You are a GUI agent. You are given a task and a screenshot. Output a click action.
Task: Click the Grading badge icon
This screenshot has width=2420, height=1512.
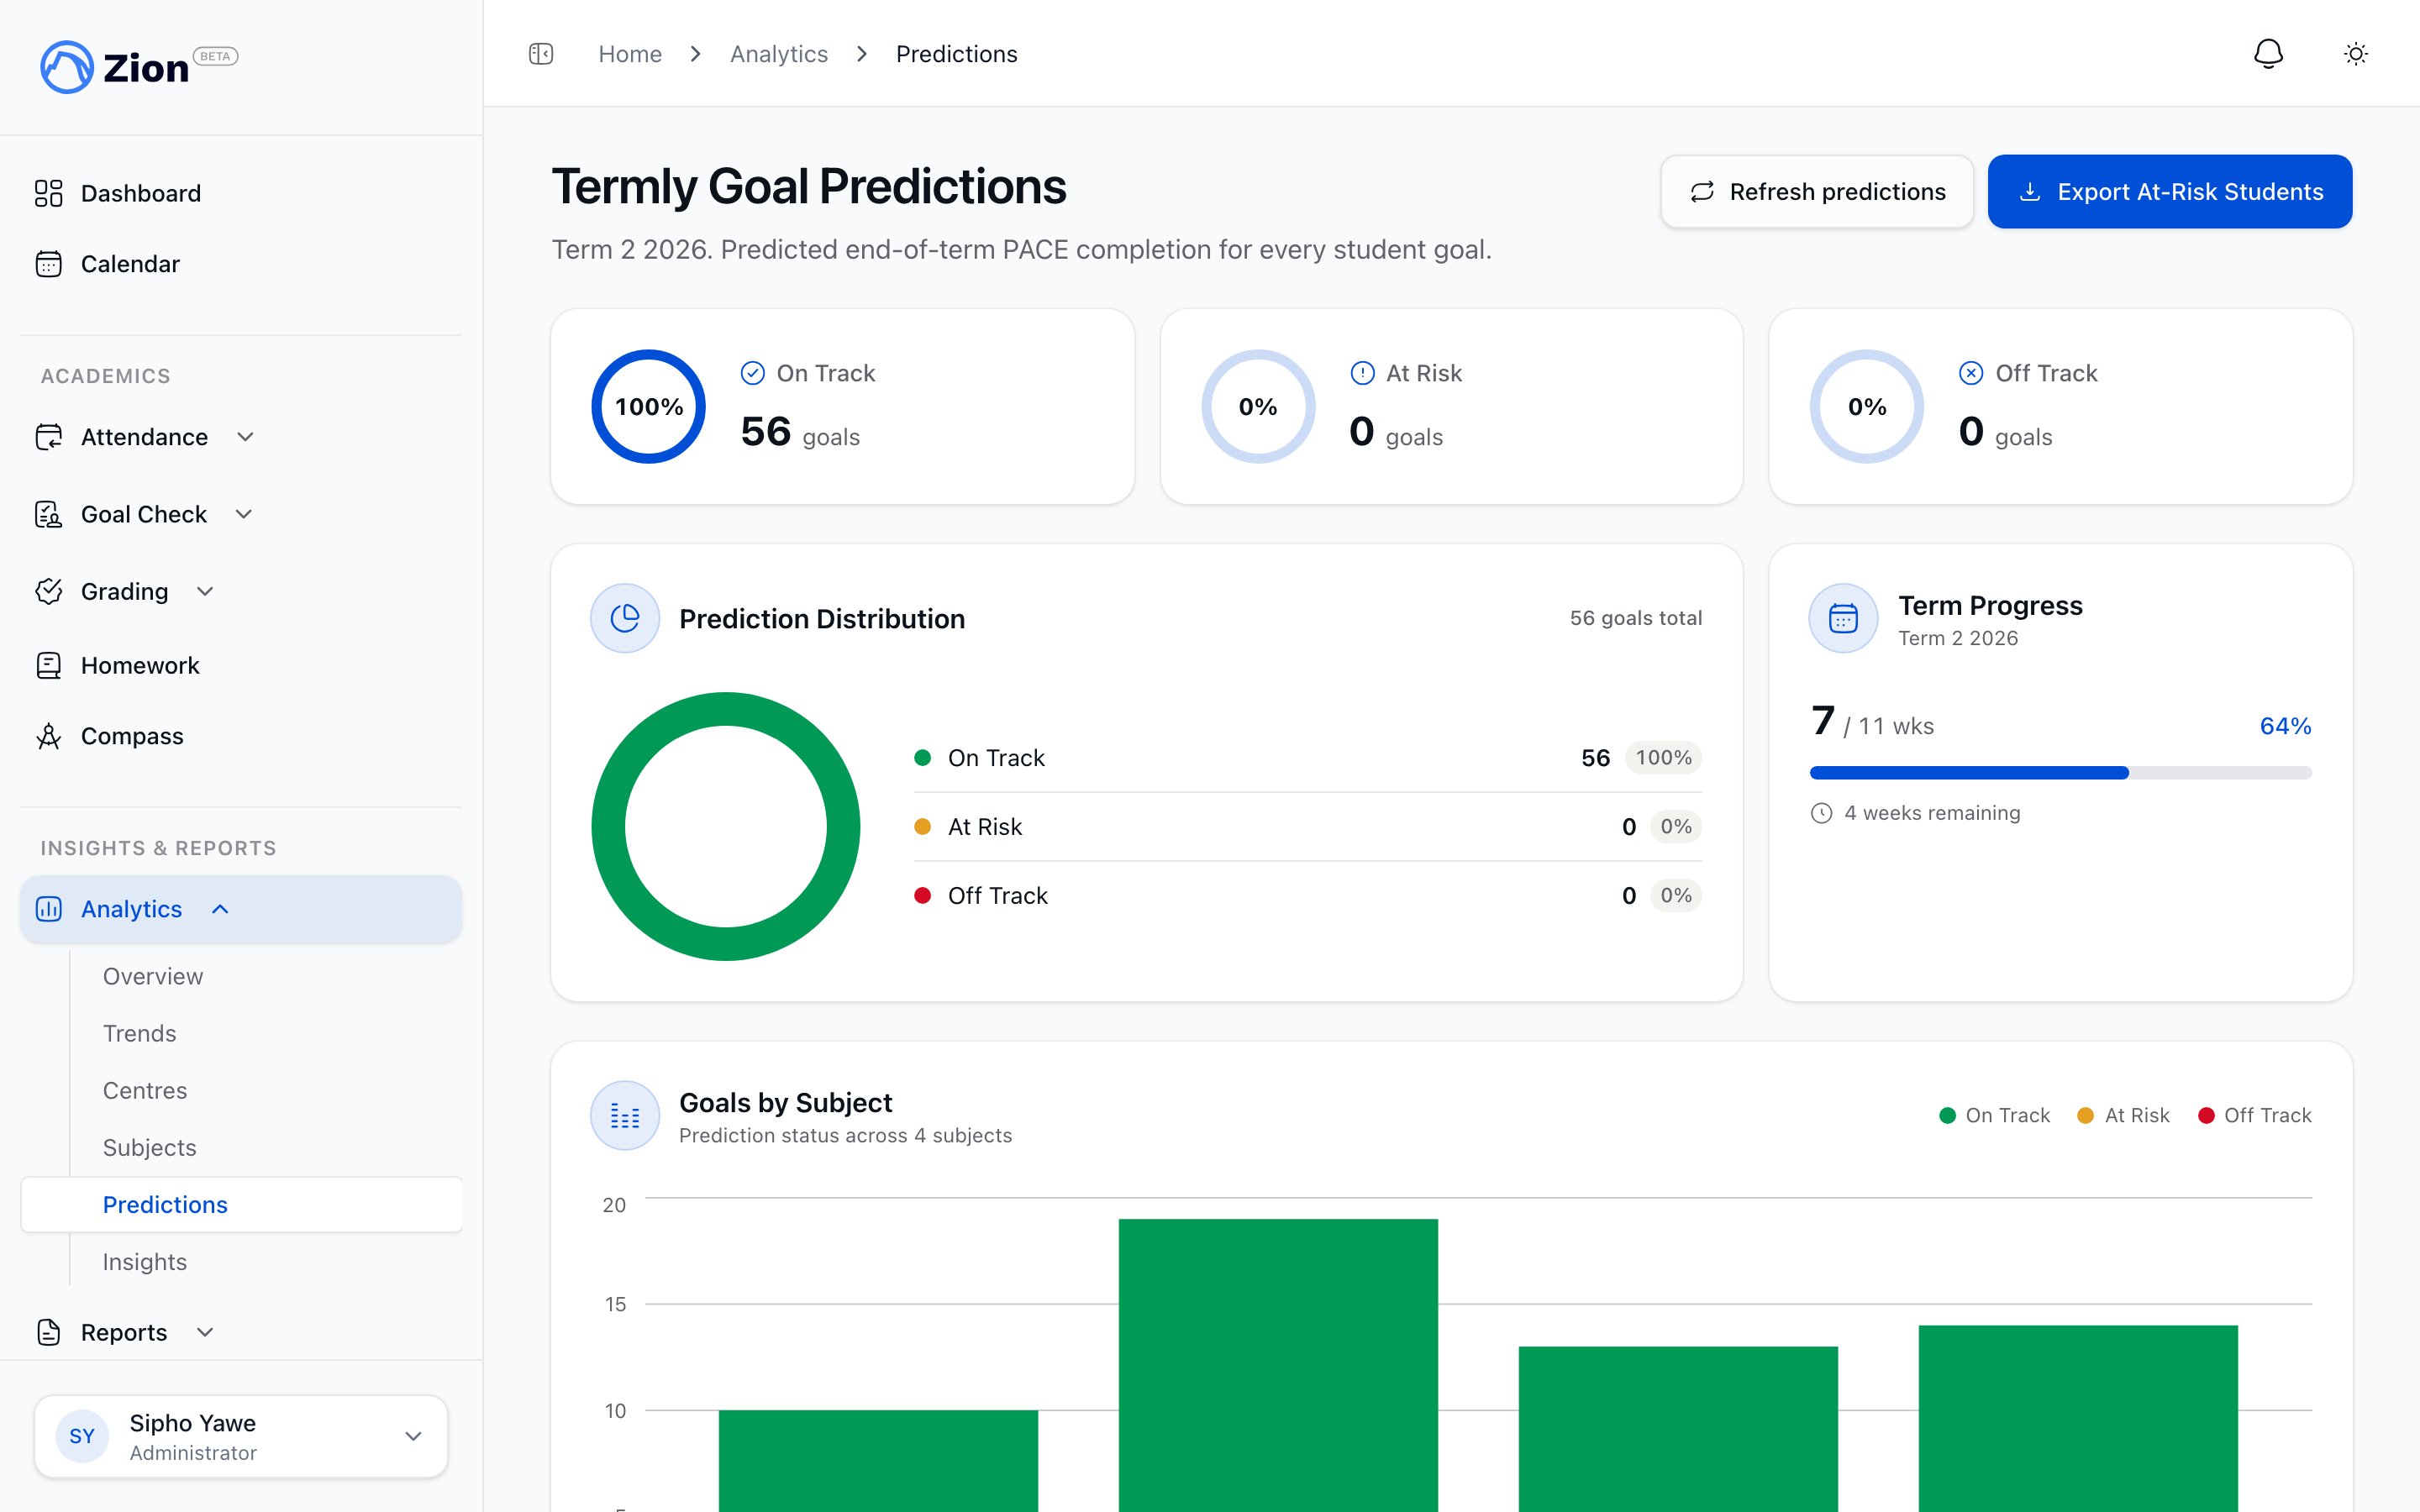48,591
